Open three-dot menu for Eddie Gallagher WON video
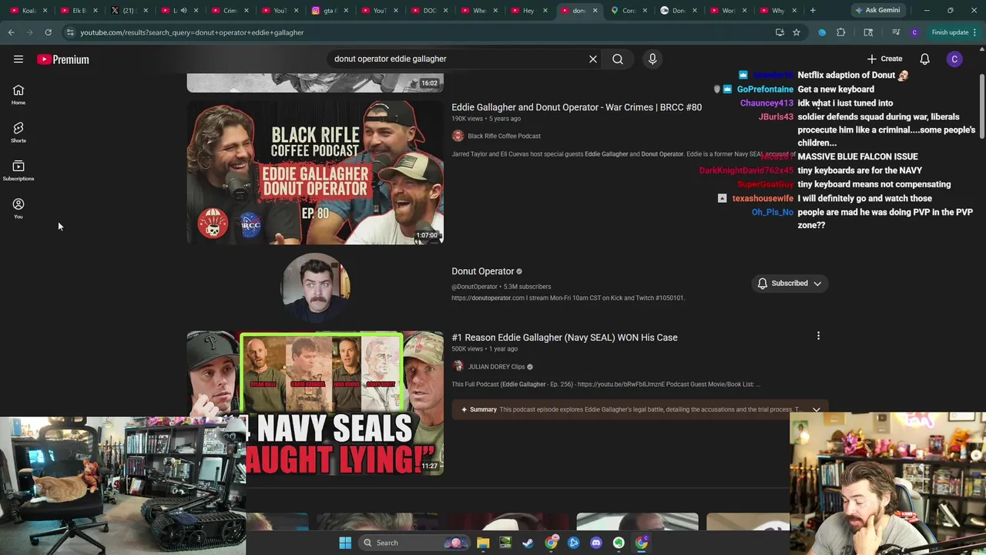The image size is (986, 555). tap(818, 336)
